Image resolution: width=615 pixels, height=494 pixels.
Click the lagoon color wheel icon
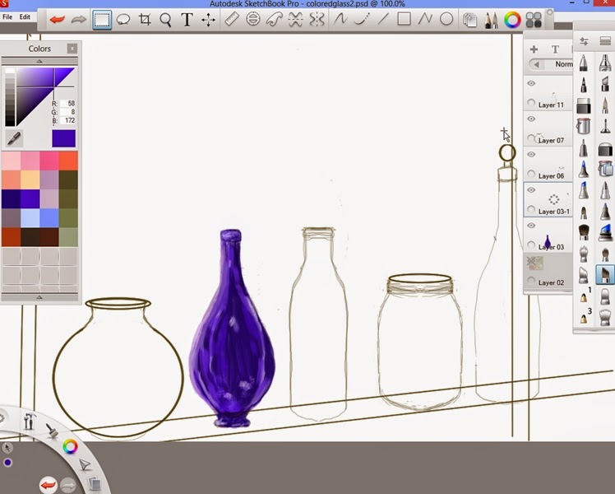70,446
